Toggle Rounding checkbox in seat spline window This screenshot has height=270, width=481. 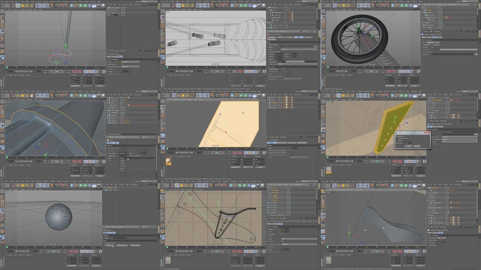pos(282,234)
